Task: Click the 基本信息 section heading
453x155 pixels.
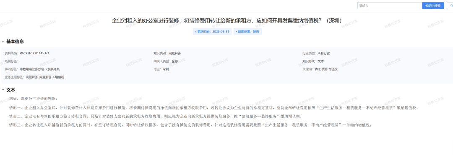Action: [x=15, y=41]
